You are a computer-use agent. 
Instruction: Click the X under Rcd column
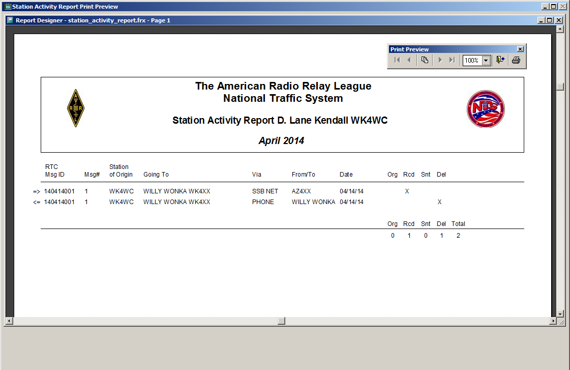click(x=407, y=191)
